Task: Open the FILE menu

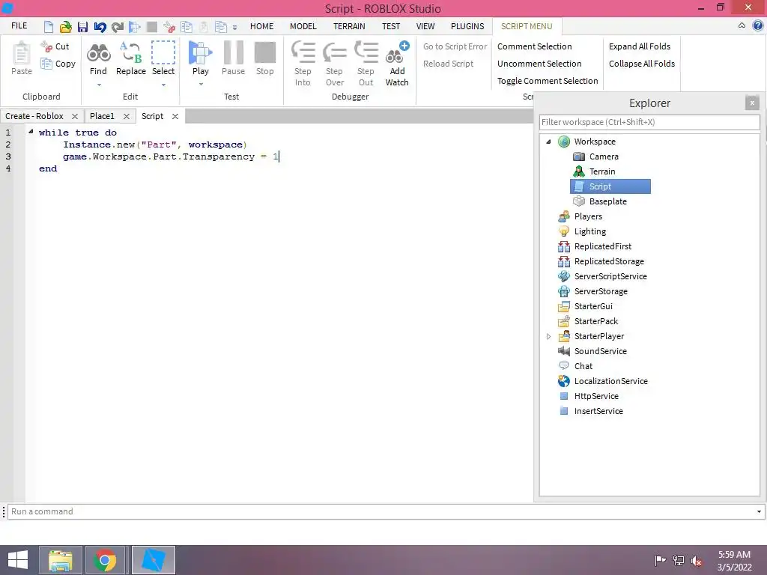Action: click(19, 26)
